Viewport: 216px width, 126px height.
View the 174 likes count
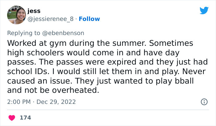pos(25,117)
